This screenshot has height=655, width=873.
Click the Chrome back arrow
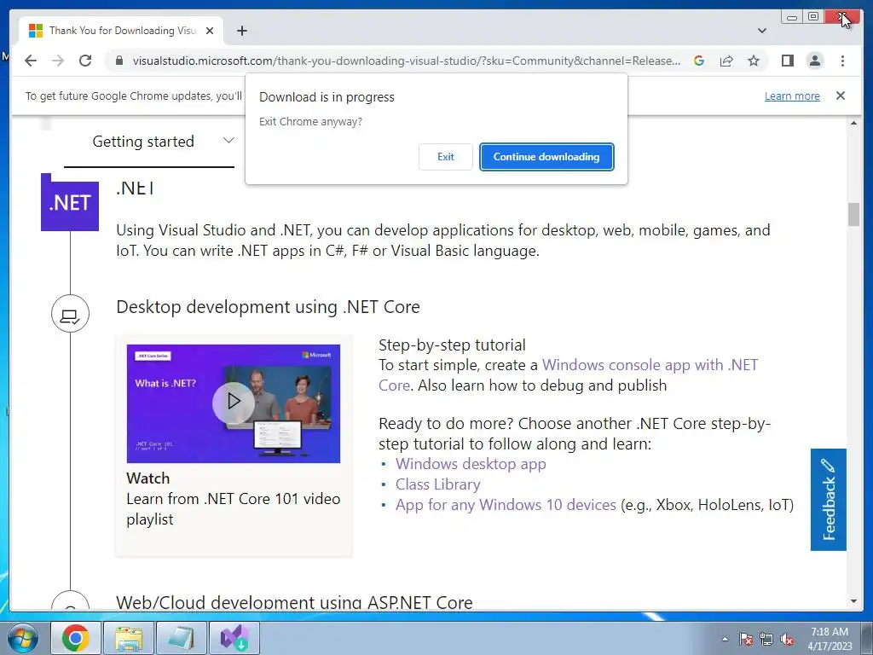31,61
